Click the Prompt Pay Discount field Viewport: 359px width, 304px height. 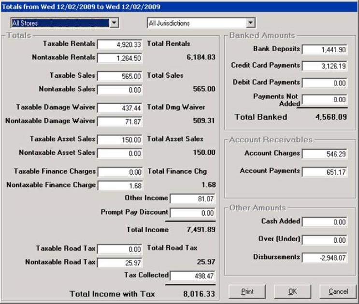pyautogui.click(x=192, y=213)
